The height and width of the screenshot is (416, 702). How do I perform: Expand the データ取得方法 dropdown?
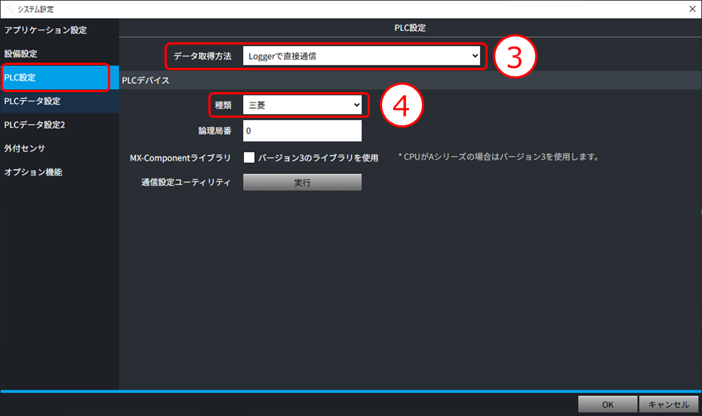pyautogui.click(x=361, y=56)
